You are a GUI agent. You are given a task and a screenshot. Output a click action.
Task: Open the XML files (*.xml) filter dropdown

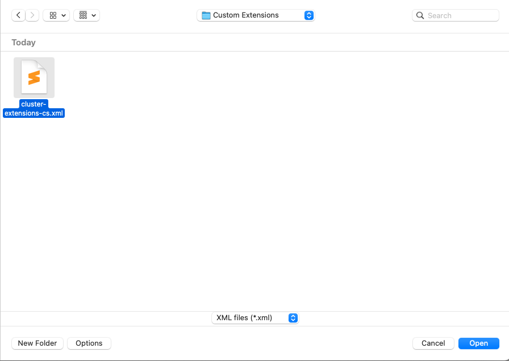point(255,318)
